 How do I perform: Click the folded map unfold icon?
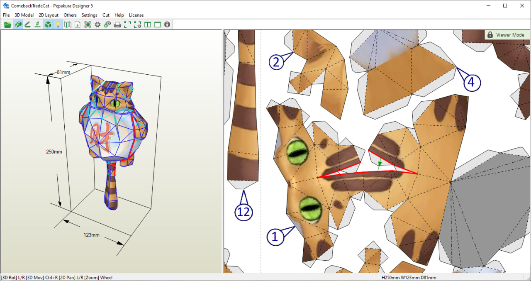[x=68, y=24]
